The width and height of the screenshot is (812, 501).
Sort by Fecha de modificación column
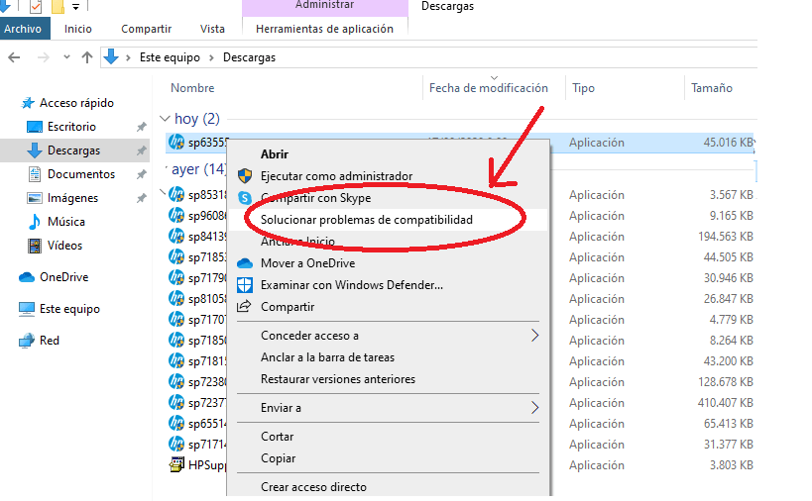coord(488,88)
